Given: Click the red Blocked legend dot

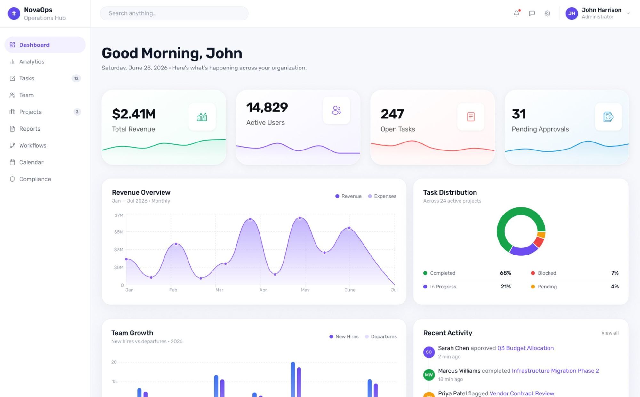Looking at the screenshot, I should coord(533,273).
